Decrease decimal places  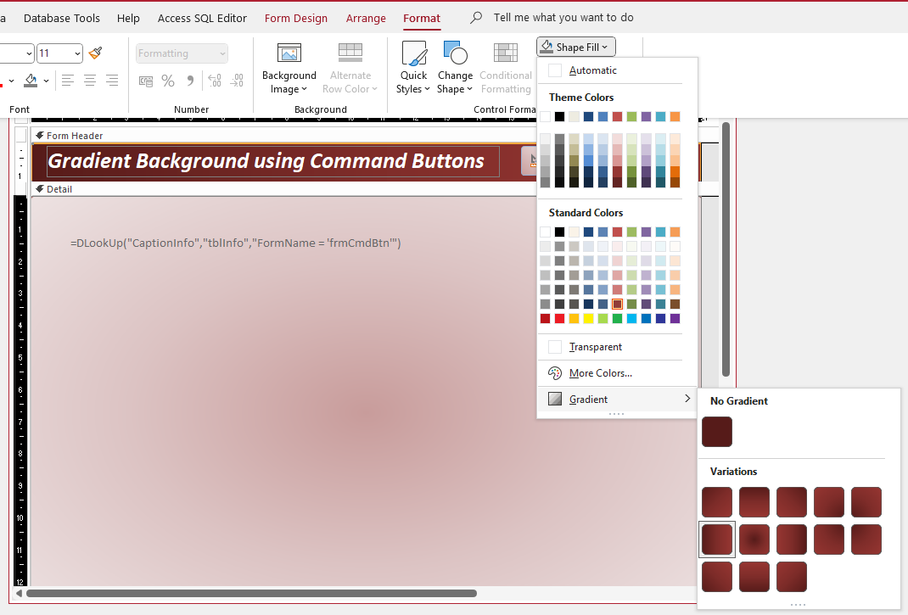[x=237, y=81]
